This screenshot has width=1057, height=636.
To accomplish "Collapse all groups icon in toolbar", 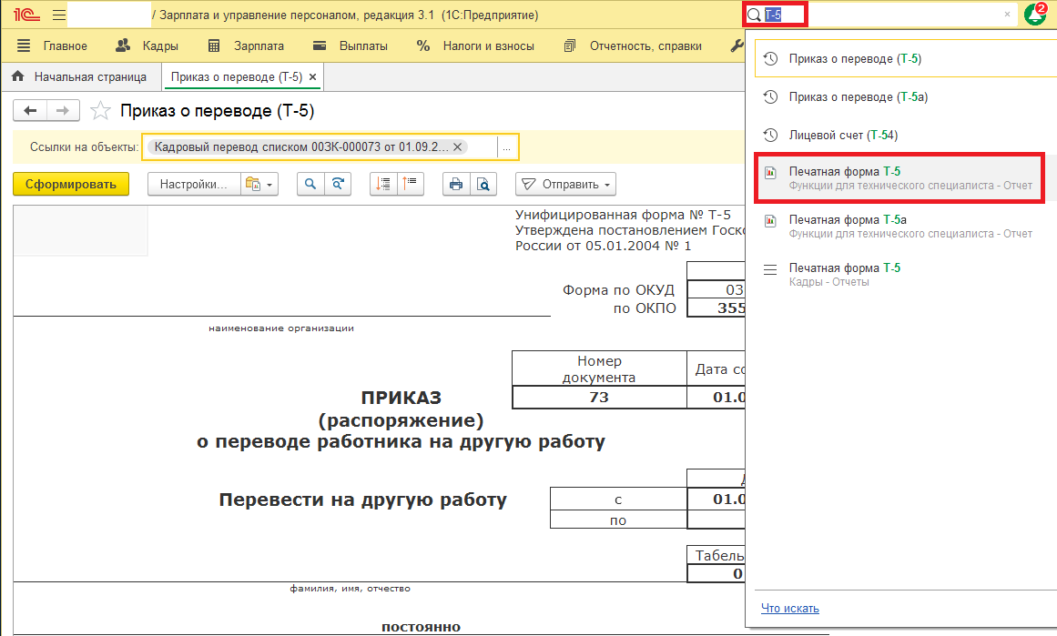I will [411, 185].
